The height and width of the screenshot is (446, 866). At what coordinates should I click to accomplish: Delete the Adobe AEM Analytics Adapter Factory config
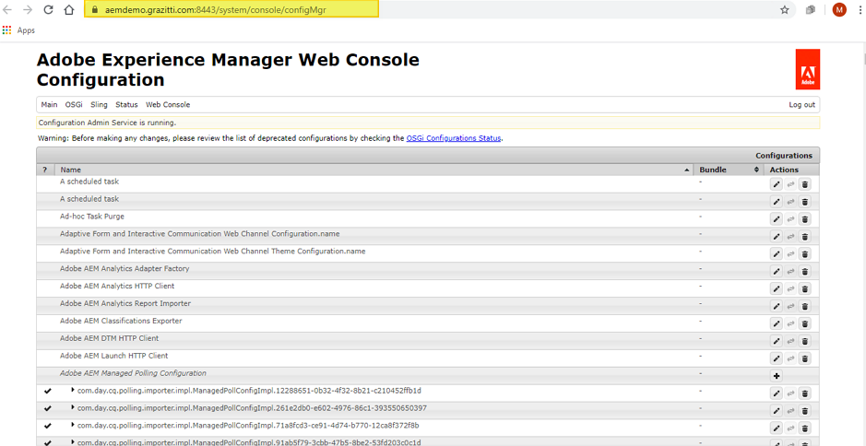804,272
